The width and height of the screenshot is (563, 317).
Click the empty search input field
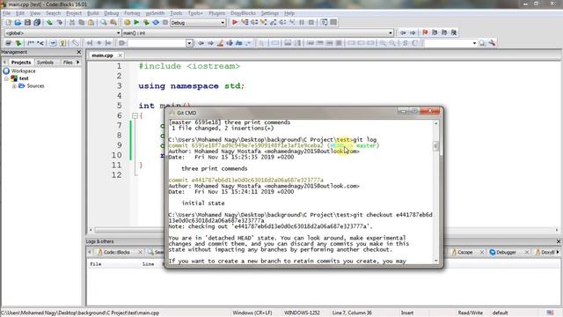tap(157, 43)
